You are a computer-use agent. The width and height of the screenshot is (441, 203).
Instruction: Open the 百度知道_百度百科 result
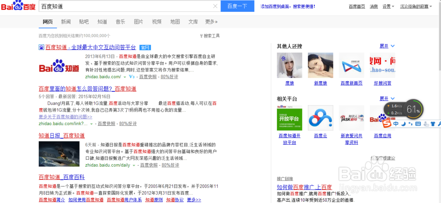62,177
